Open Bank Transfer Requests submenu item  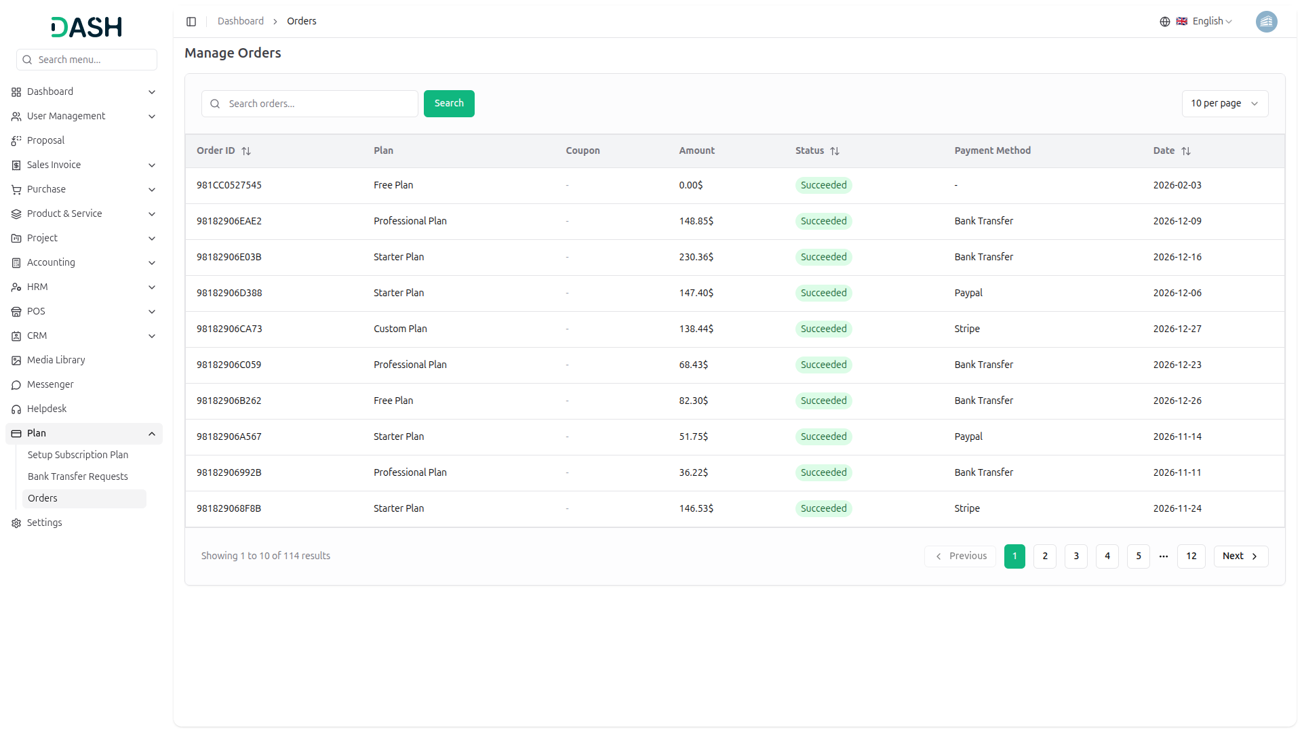pyautogui.click(x=78, y=476)
